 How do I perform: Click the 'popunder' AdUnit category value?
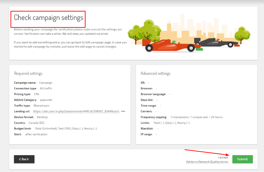(x=46, y=100)
